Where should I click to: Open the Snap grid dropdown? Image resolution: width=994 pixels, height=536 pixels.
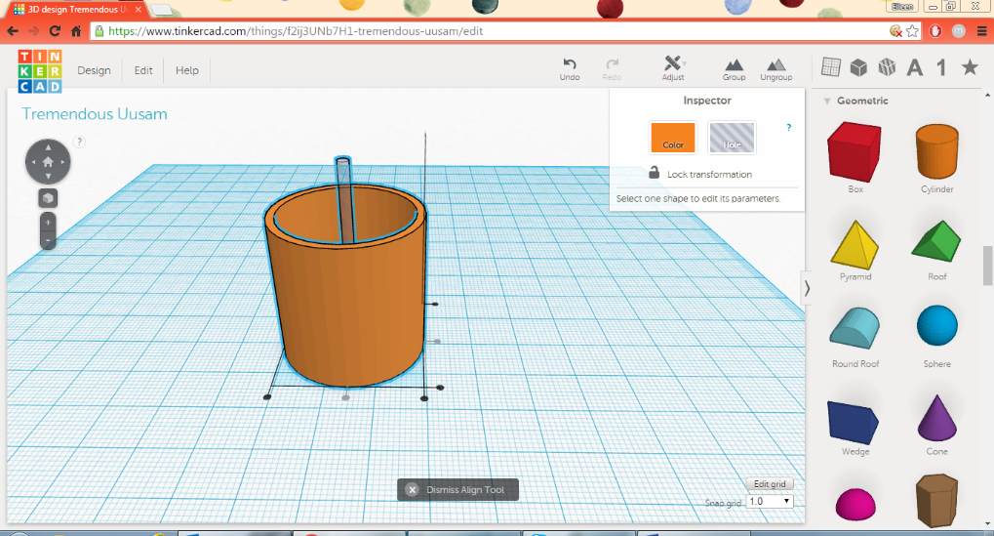coord(770,501)
